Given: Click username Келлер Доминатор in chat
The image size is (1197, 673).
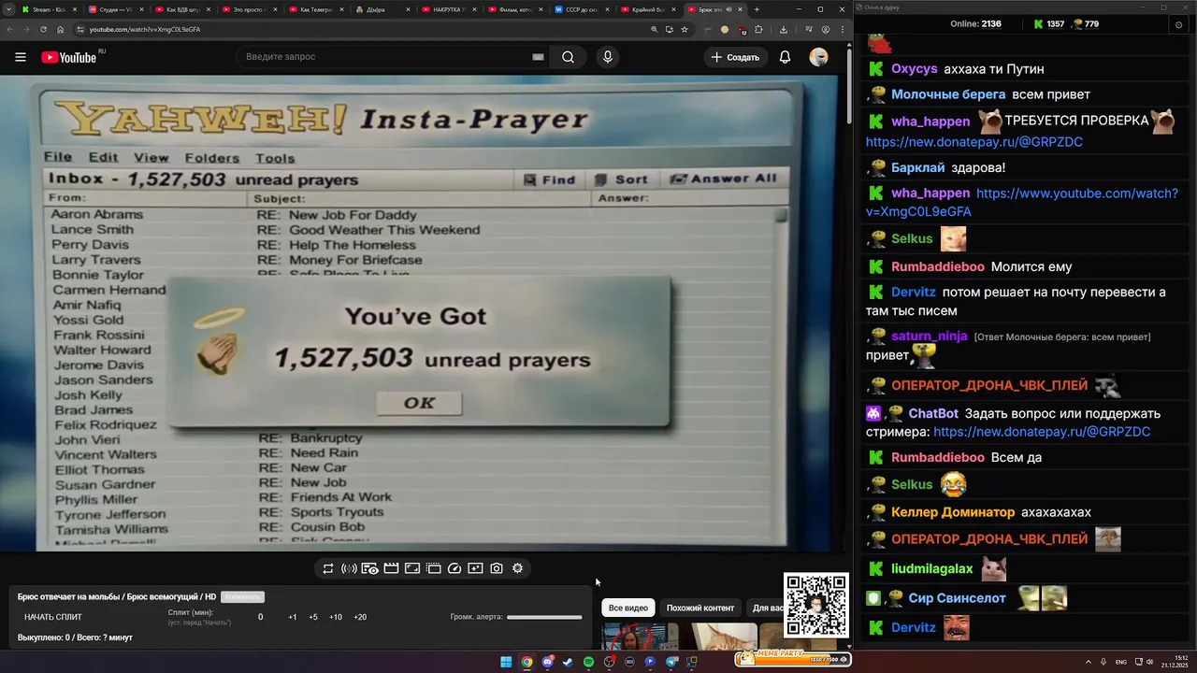Looking at the screenshot, I should pyautogui.click(x=953, y=512).
